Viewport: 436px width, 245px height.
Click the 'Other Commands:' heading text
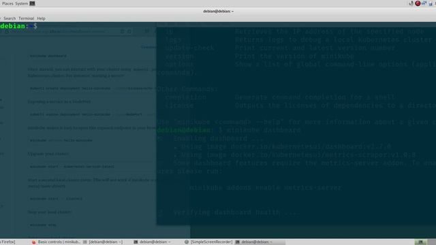coord(188,89)
